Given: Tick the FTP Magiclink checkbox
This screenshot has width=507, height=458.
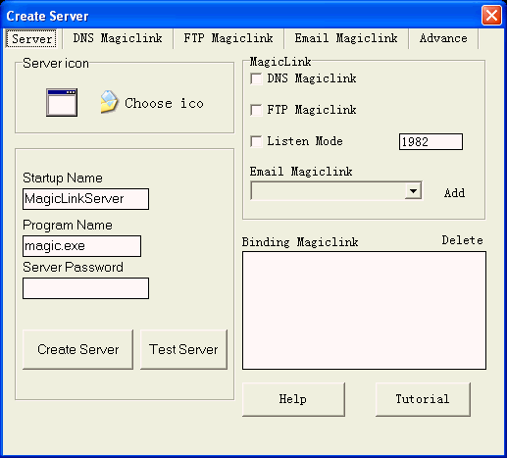Looking at the screenshot, I should point(256,110).
